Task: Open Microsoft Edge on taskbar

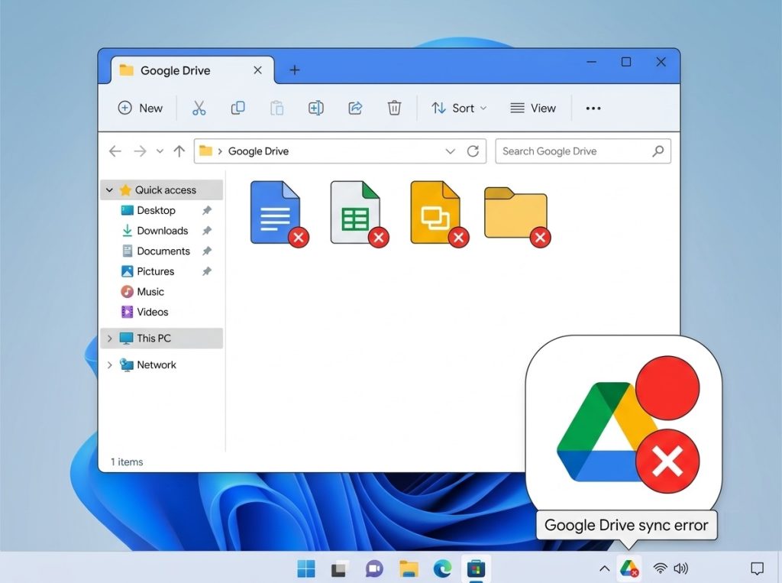Action: [442, 568]
